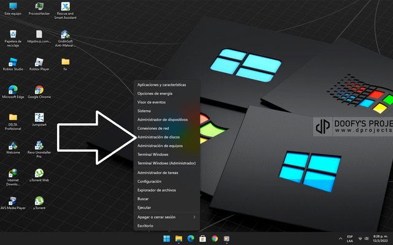Launch Terminal Windows (Administrador)
This screenshot has height=245, width=393.
coord(166,164)
